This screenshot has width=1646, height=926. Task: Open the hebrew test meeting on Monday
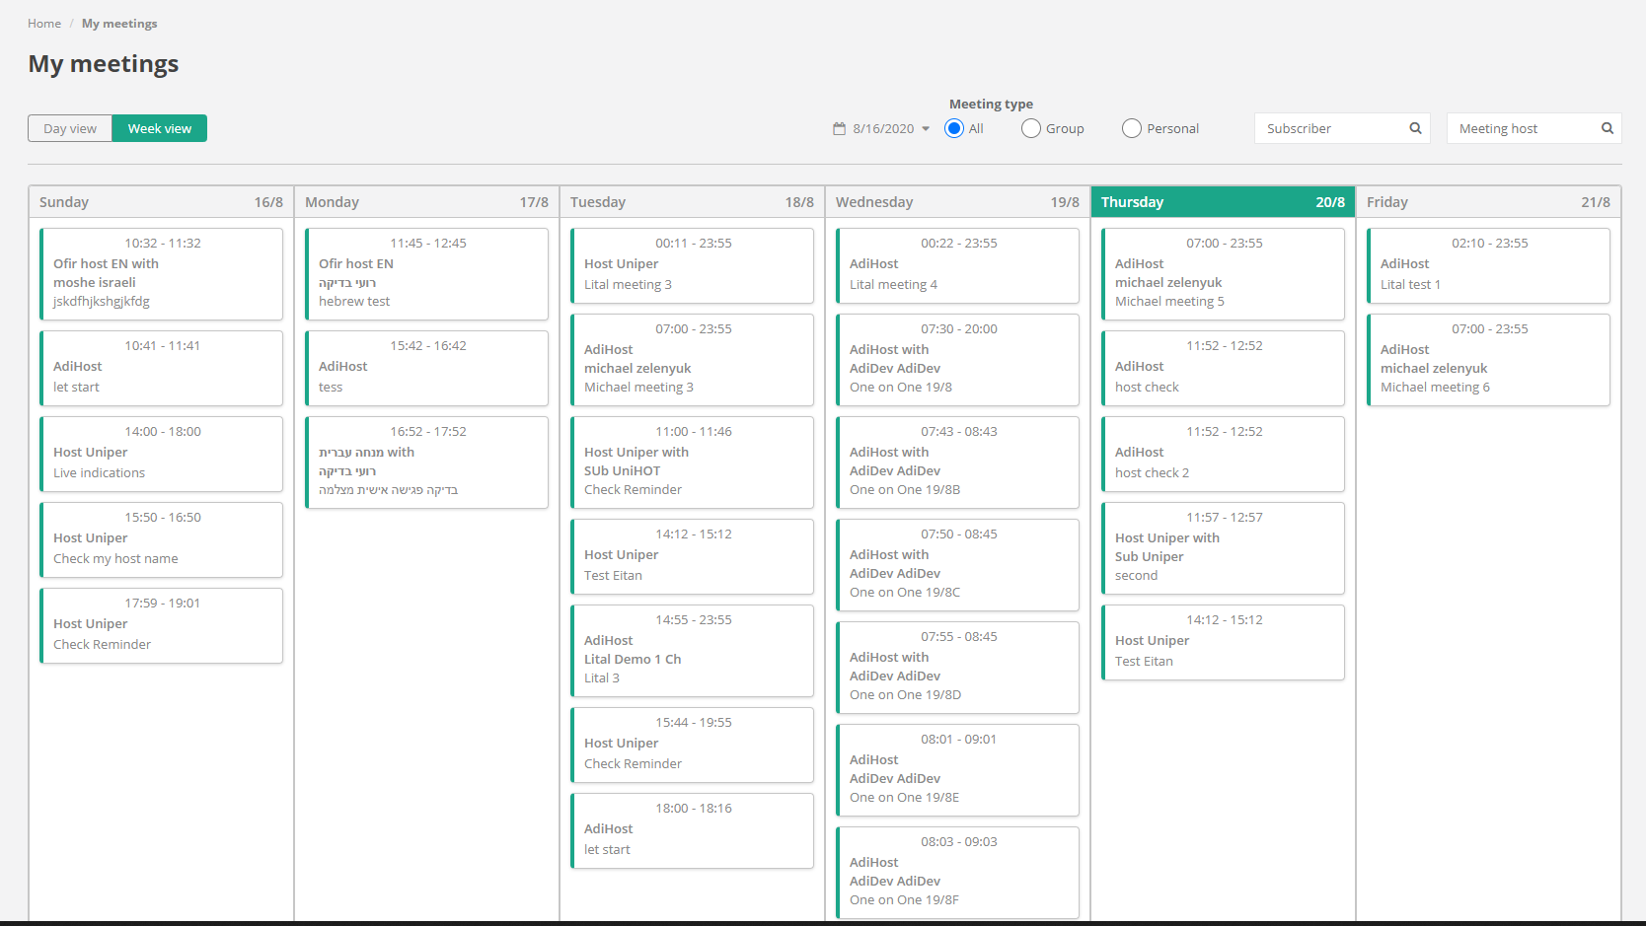pyautogui.click(x=427, y=274)
